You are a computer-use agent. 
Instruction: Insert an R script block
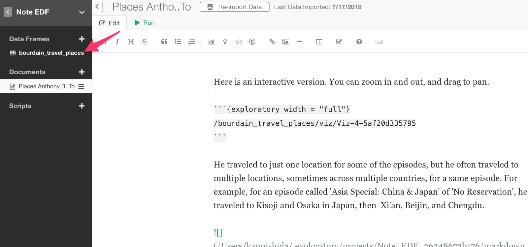pos(252,42)
